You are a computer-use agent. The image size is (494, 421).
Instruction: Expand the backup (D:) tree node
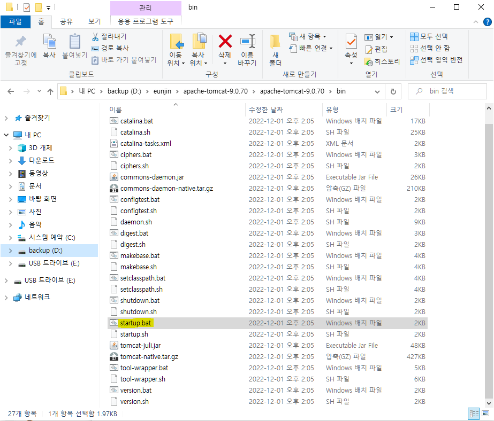[x=10, y=251]
